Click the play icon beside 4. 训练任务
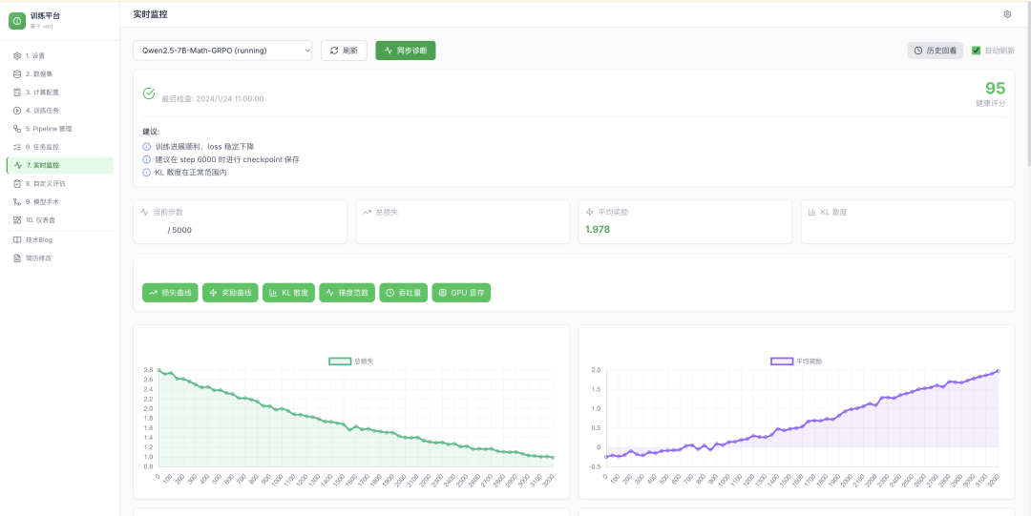 click(x=17, y=111)
